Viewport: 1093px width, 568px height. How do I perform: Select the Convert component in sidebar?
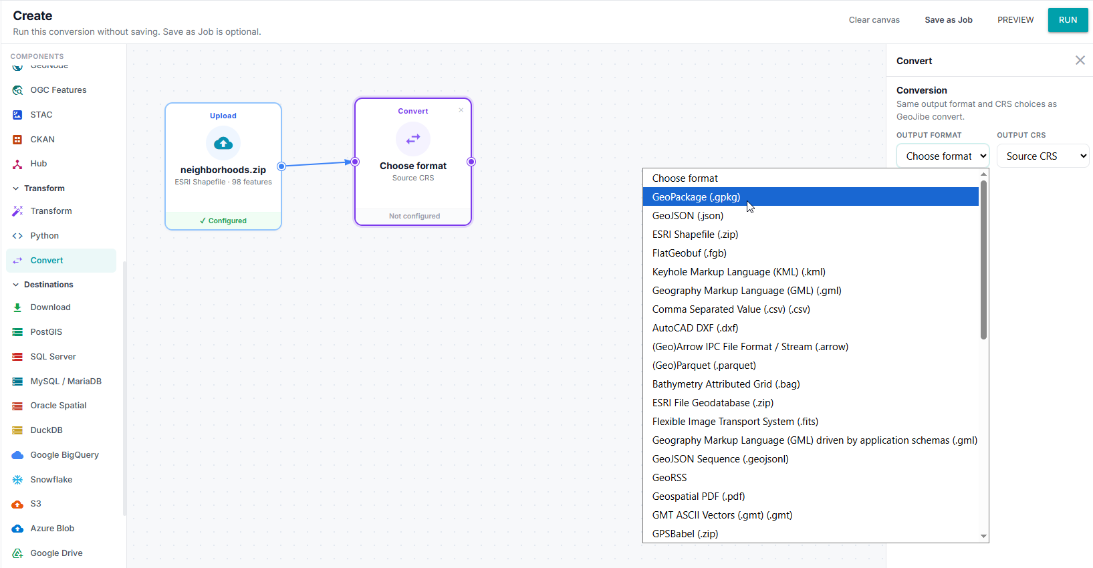click(62, 261)
